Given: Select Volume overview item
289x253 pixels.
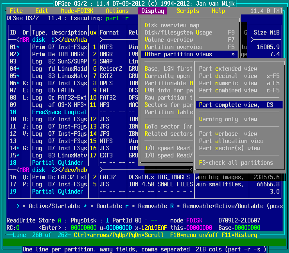Looking at the screenshot, I should pos(169,40).
